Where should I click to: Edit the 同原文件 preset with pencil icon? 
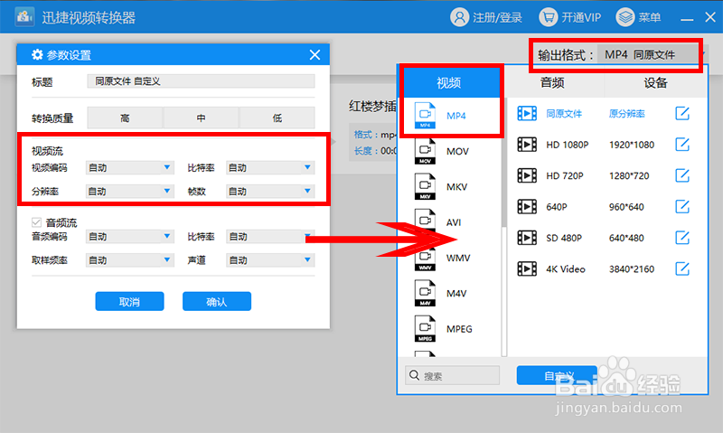click(682, 113)
